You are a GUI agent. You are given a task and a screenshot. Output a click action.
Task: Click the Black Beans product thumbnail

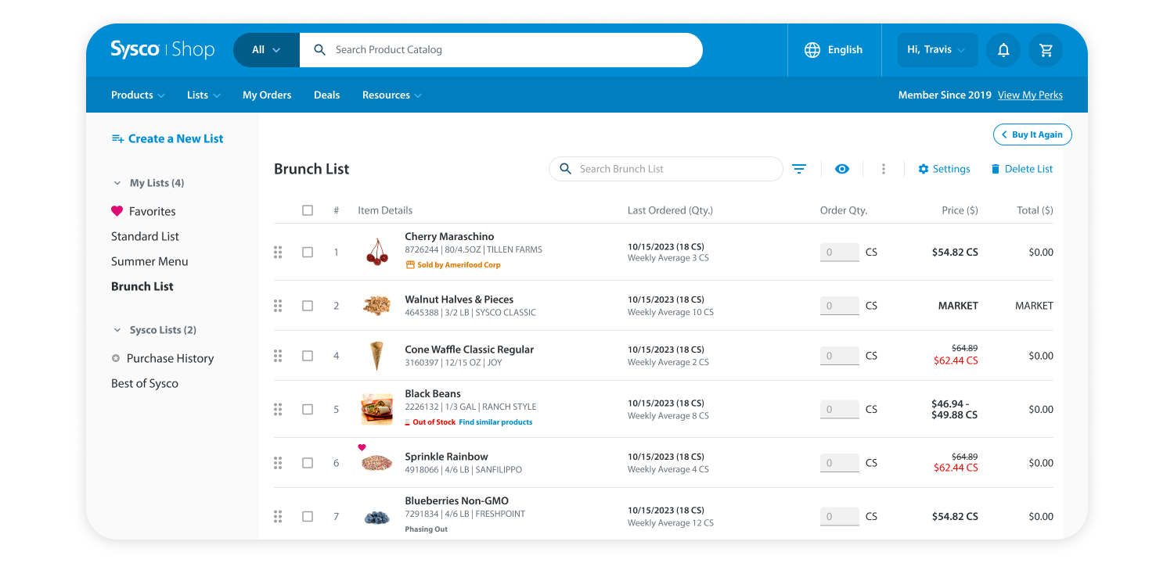coord(376,409)
